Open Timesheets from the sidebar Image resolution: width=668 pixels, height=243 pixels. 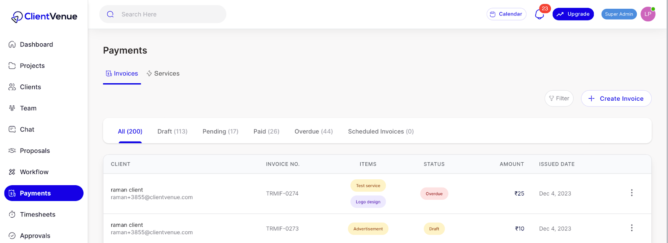coord(38,214)
